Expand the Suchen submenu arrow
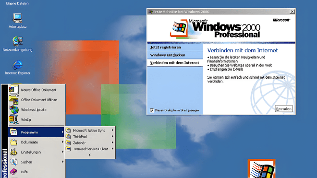The image size is (317, 178). coord(62,162)
